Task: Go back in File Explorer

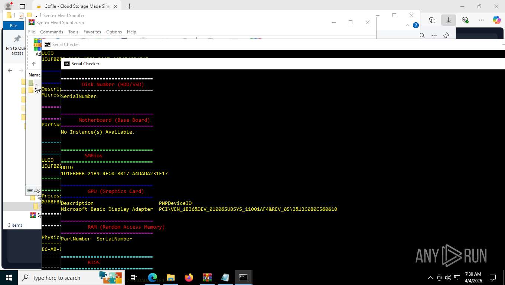Action: coord(10,71)
